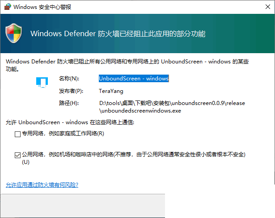This screenshot has height=218, width=275.
Task: Enable the private network checkbox (专用网络)
Action: (17, 134)
